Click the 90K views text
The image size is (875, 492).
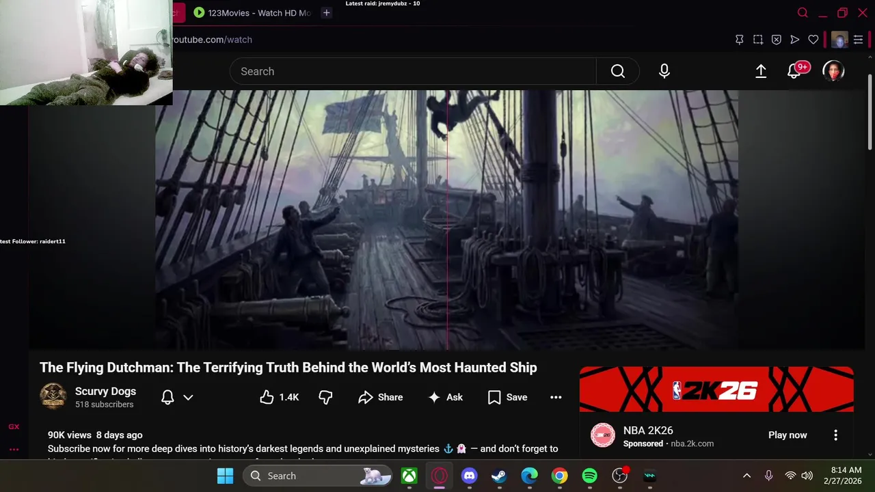tap(70, 435)
